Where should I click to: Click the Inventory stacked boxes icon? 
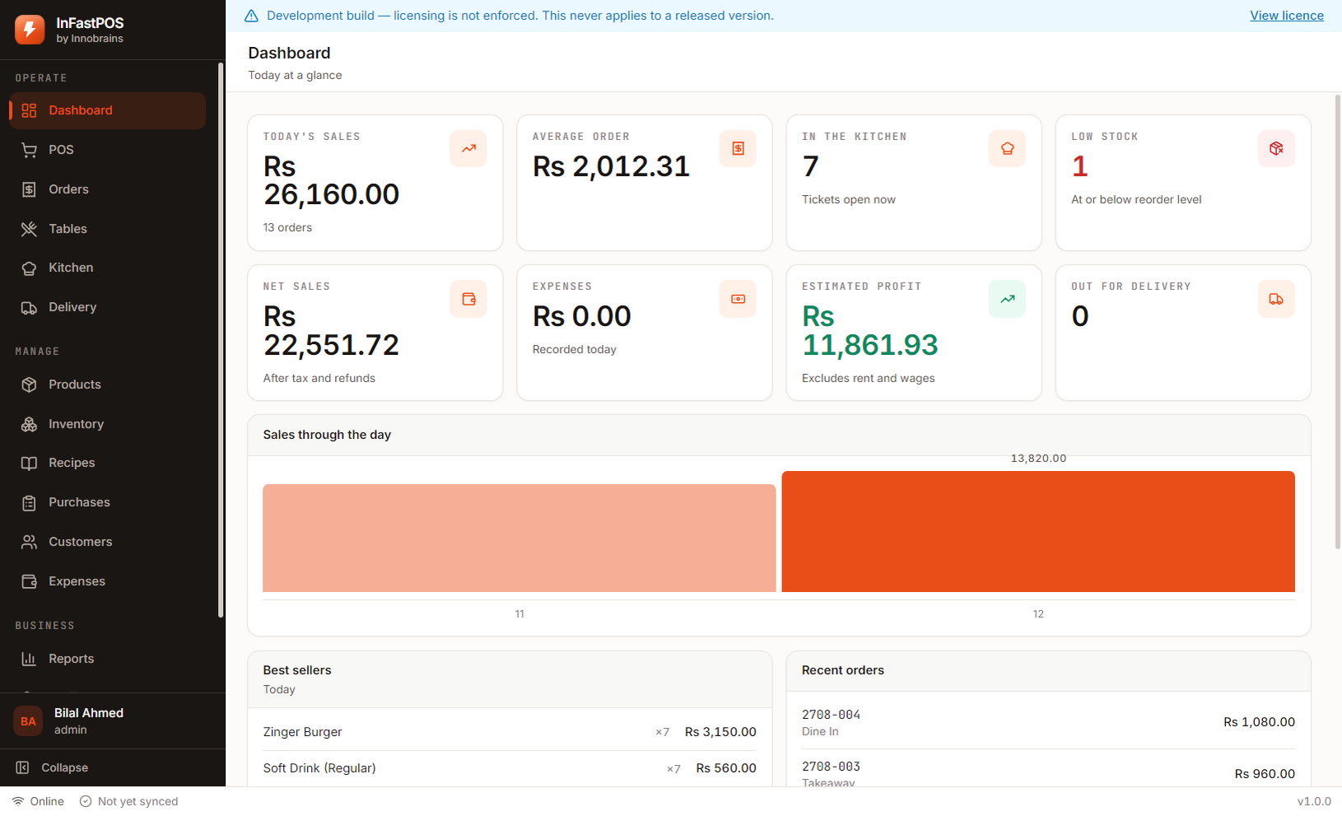pyautogui.click(x=29, y=424)
